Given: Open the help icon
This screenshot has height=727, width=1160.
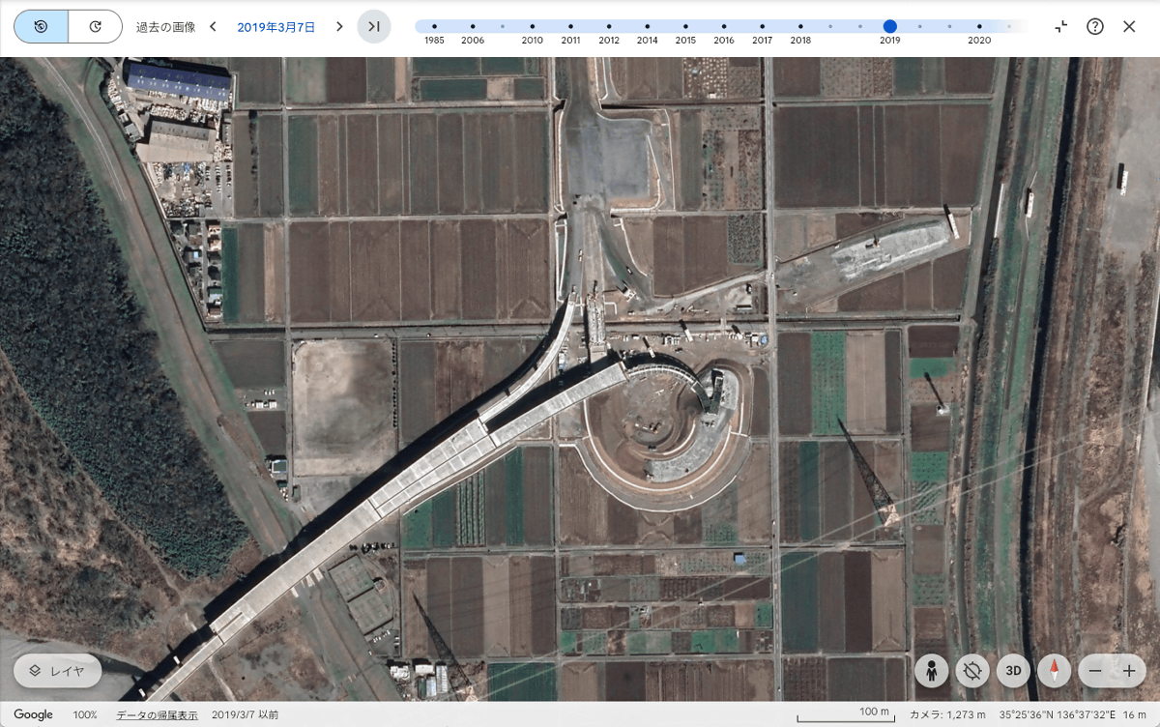Looking at the screenshot, I should point(1095,26).
